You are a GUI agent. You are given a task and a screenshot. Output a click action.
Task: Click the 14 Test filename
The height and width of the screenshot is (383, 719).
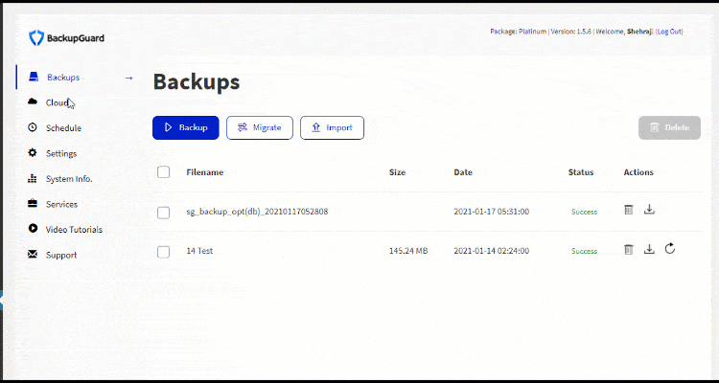point(199,251)
